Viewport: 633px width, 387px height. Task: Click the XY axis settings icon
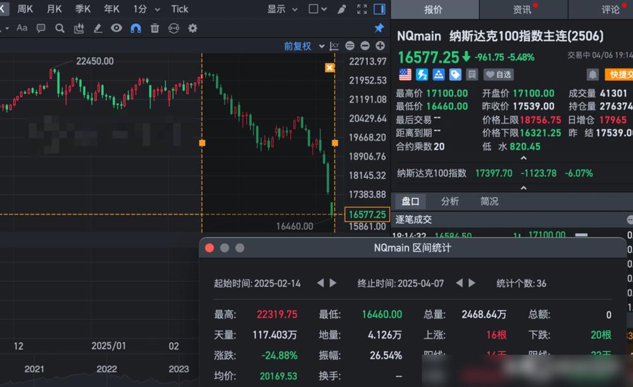click(x=334, y=46)
